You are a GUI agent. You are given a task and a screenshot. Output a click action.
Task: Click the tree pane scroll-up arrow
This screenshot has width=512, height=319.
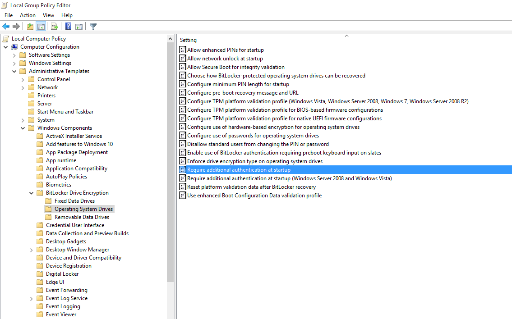coord(170,39)
